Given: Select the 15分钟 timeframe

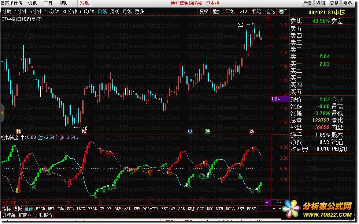Looking at the screenshot, I should [52, 11].
